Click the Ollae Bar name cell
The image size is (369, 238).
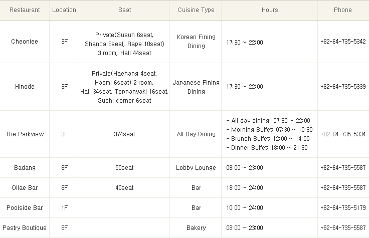point(25,188)
